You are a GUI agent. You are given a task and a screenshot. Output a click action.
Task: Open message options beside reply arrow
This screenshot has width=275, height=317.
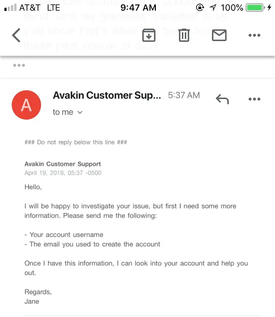coord(254,99)
